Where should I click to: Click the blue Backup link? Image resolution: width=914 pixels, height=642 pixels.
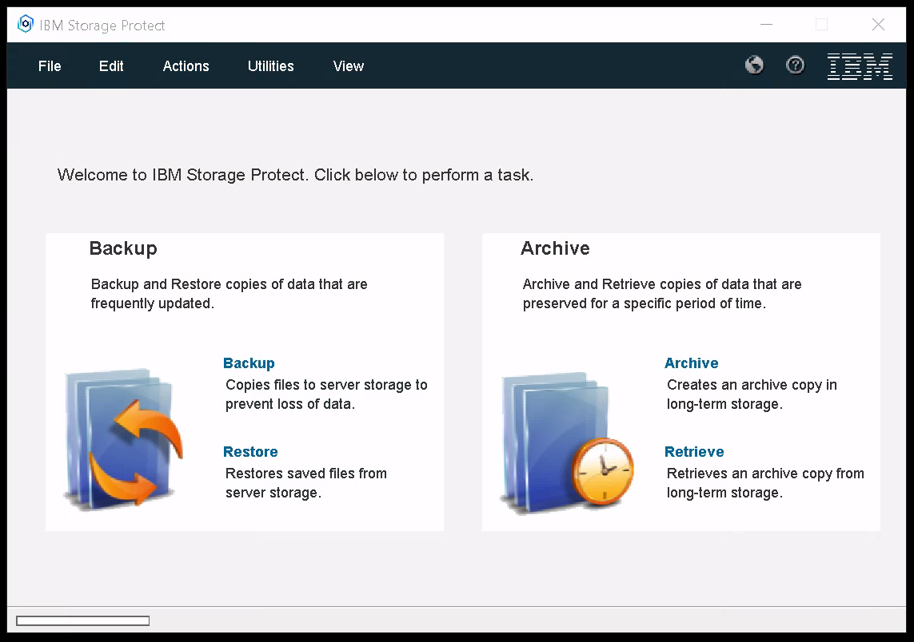[x=249, y=363]
